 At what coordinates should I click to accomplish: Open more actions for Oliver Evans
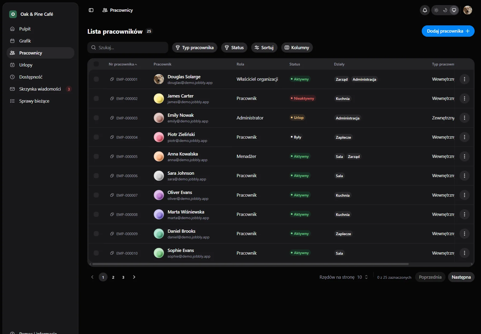coord(464,195)
